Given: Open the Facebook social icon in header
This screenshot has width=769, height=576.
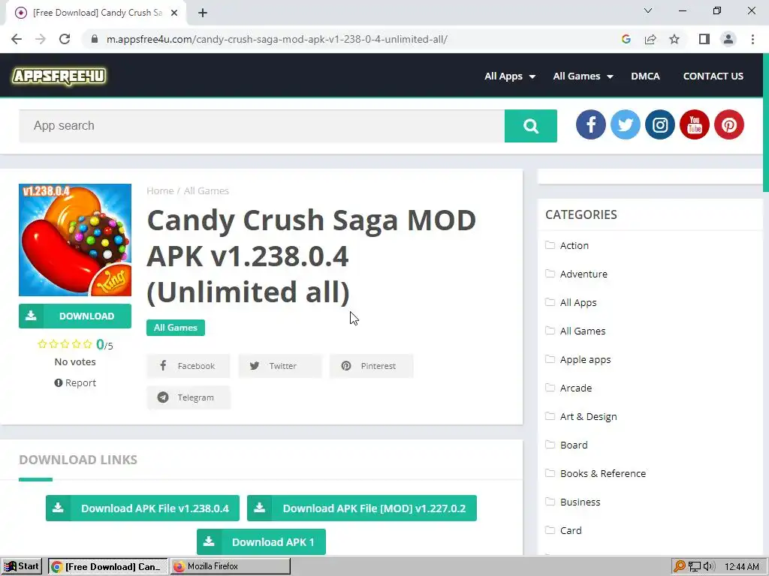Looking at the screenshot, I should point(590,125).
